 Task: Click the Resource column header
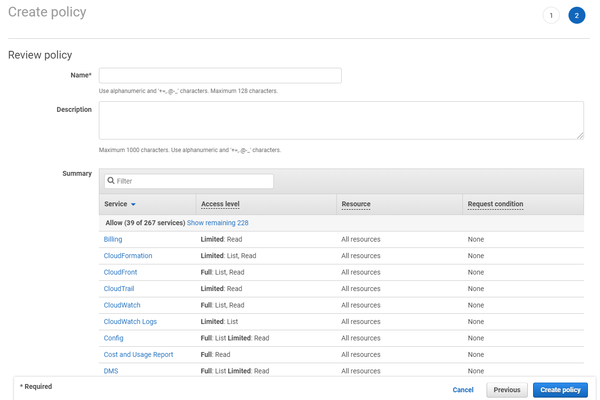pyautogui.click(x=356, y=204)
